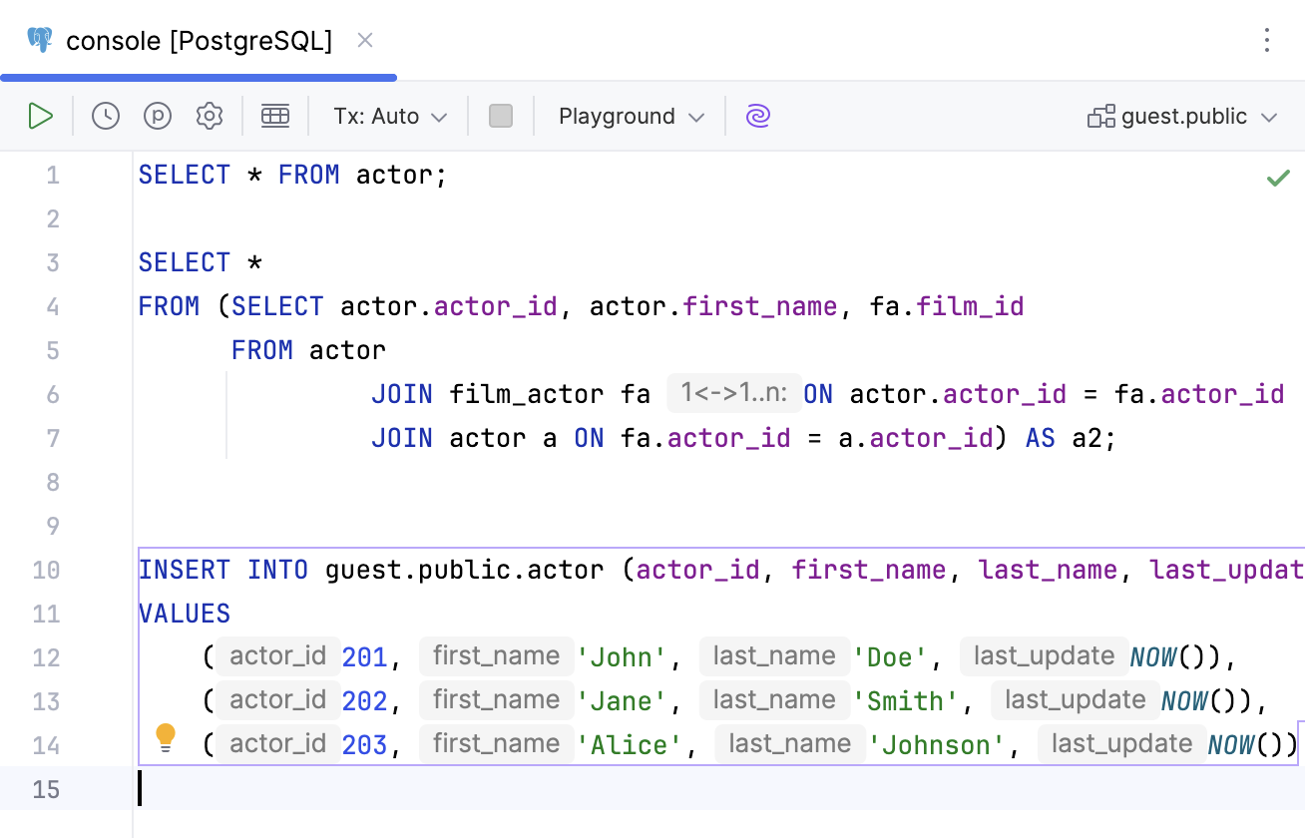This screenshot has width=1305, height=838.
Task: Click the PostgreSQL elephant tab icon
Action: 40,40
